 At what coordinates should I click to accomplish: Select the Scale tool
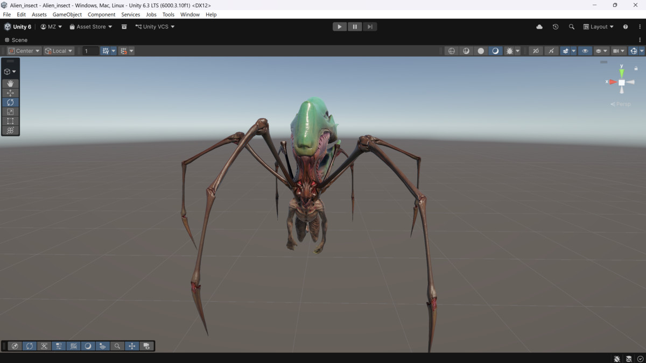[10, 111]
